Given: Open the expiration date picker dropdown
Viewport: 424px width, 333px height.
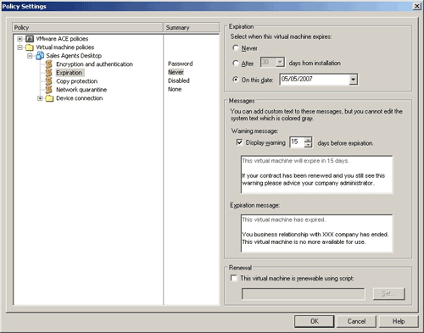Looking at the screenshot, I should click(x=353, y=80).
